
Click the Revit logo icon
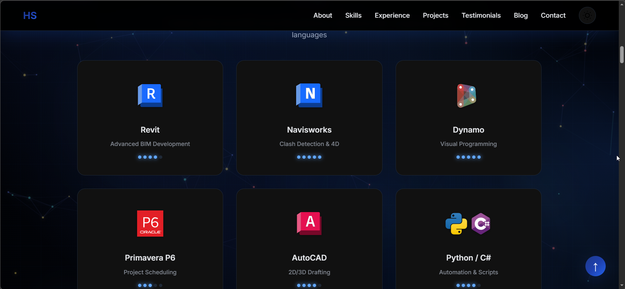[150, 95]
